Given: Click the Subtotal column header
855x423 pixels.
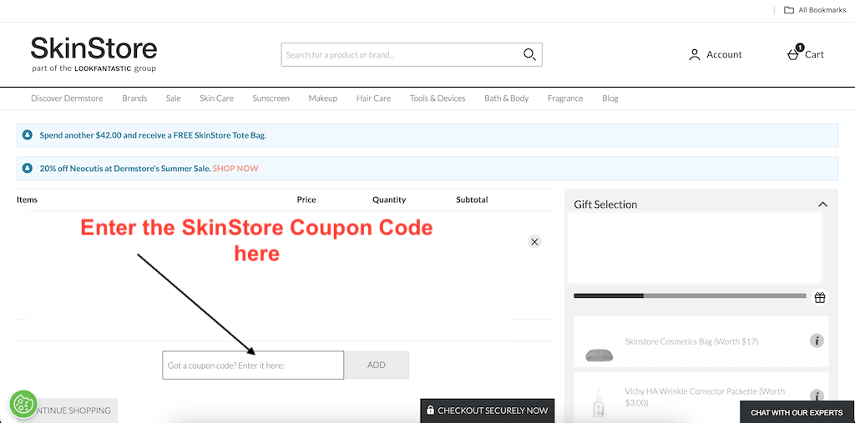Looking at the screenshot, I should point(473,199).
